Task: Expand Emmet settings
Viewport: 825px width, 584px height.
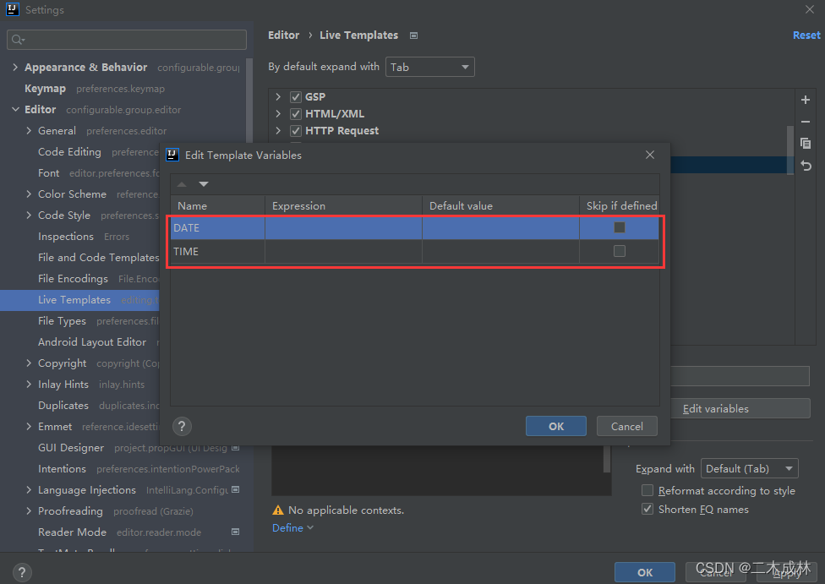Action: coord(29,427)
